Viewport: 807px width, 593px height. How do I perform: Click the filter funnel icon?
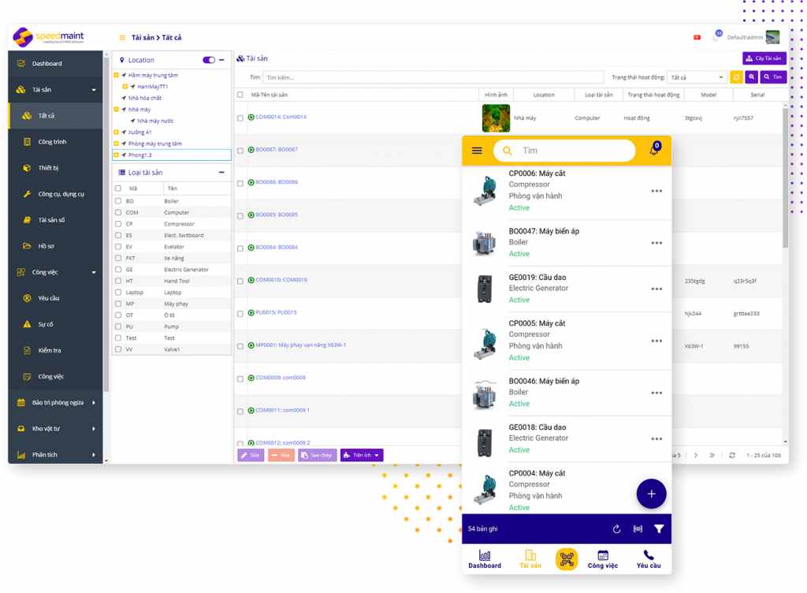659,529
